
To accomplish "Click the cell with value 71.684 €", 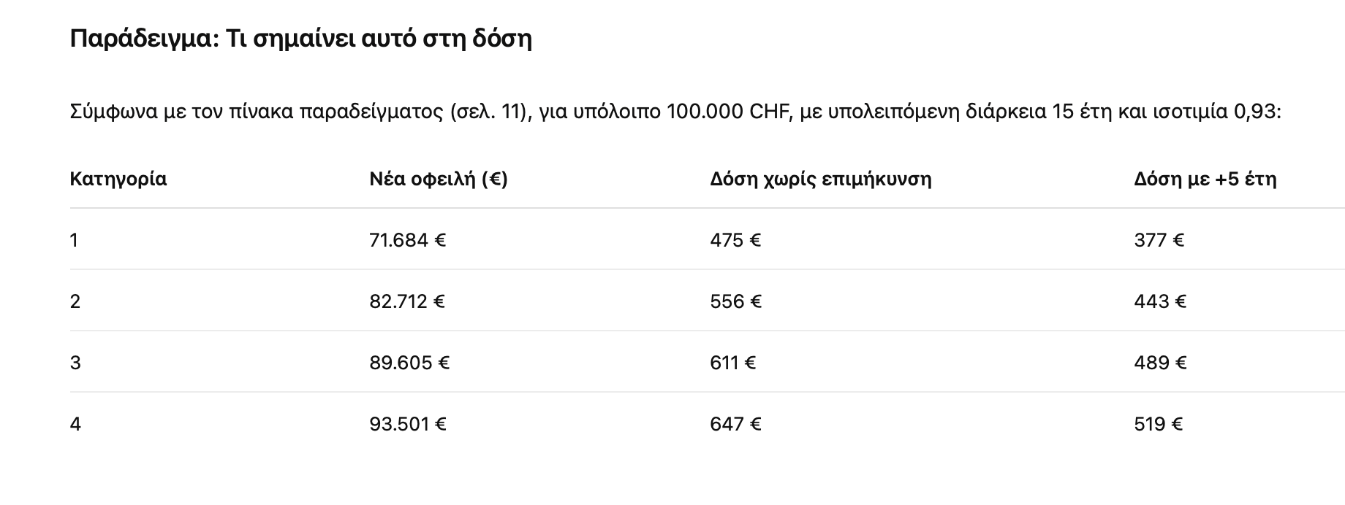I will [408, 240].
